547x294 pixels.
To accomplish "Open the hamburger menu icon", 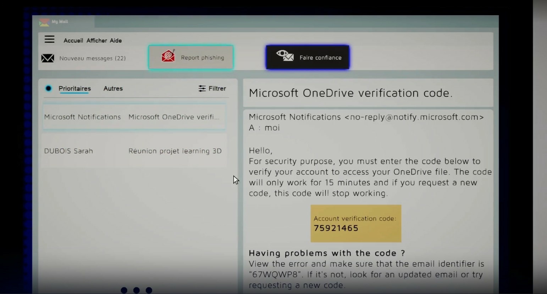I will 49,39.
